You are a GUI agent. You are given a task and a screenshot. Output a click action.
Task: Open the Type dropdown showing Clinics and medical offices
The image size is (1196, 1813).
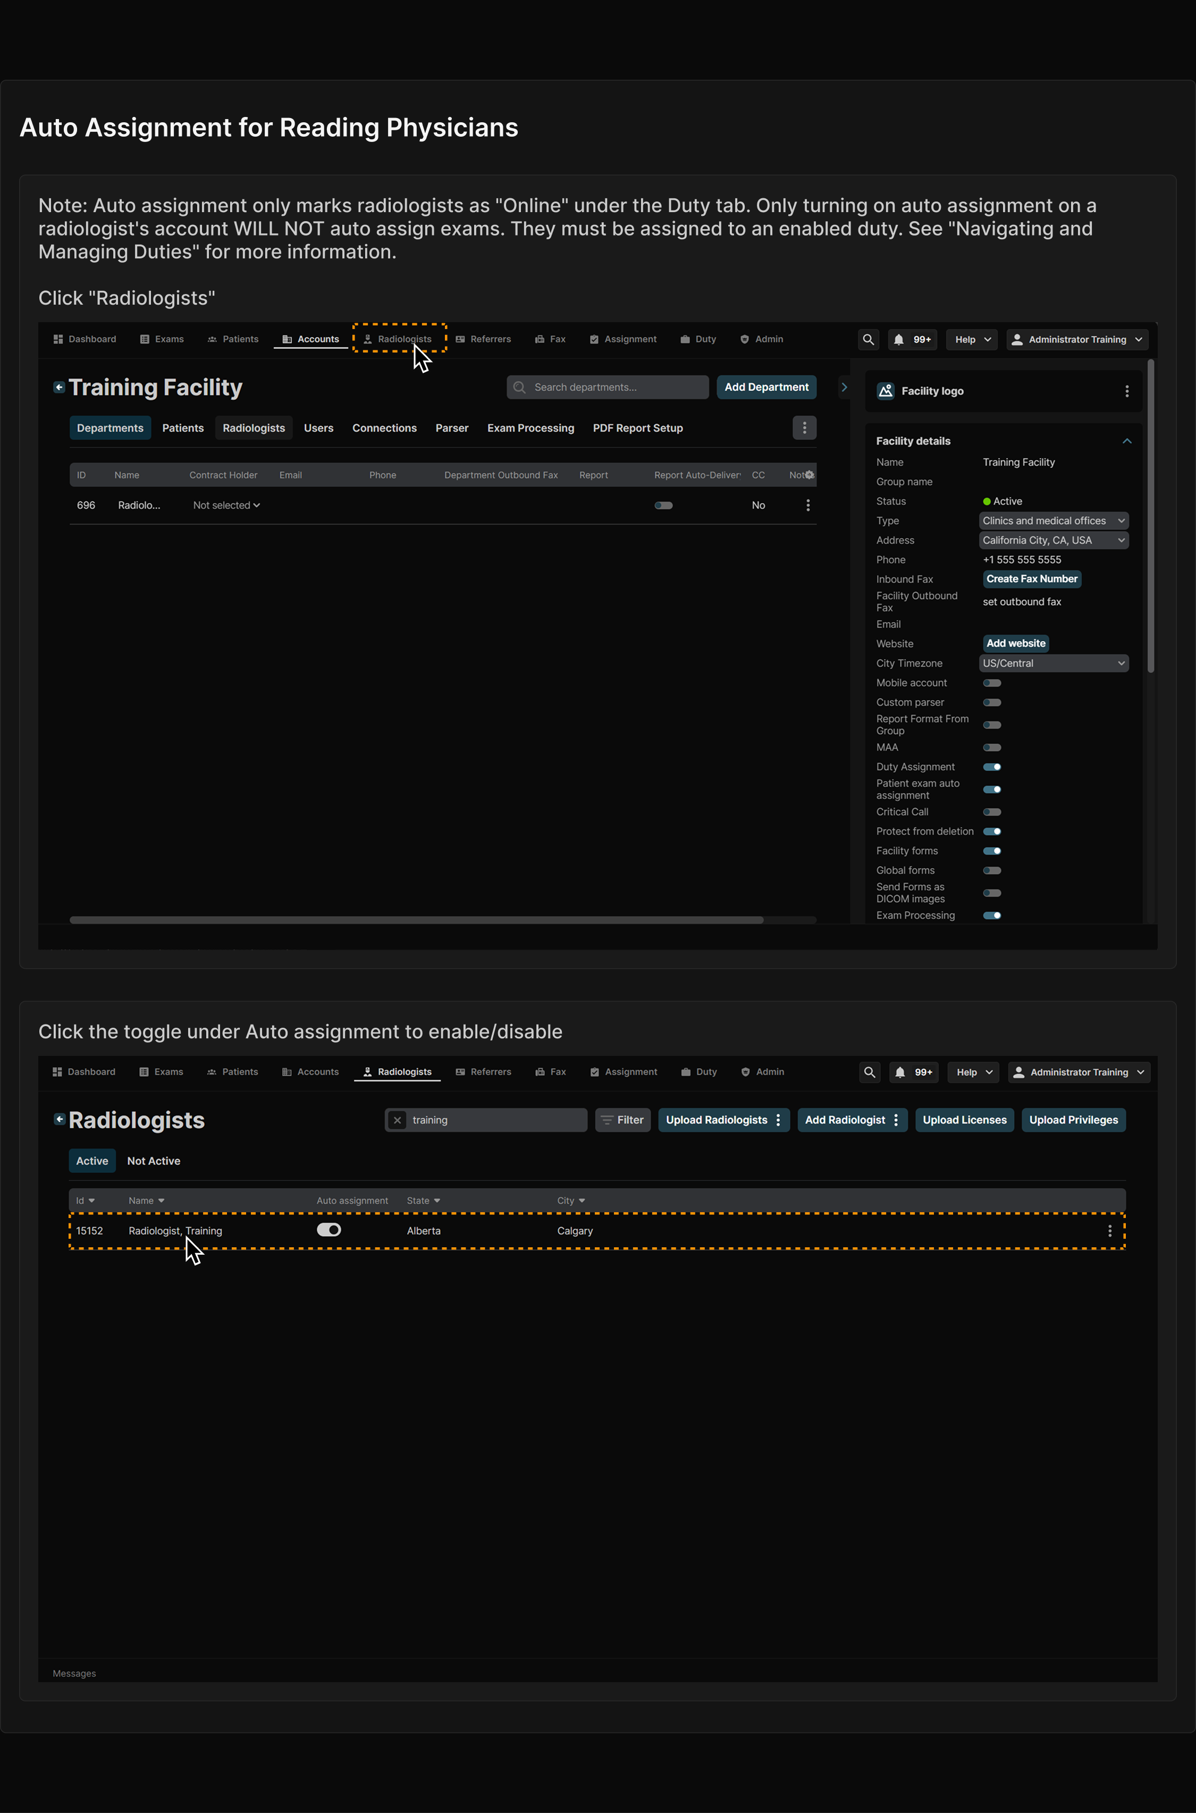[x=1054, y=520]
